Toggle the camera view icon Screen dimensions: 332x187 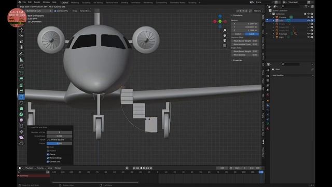[225, 41]
